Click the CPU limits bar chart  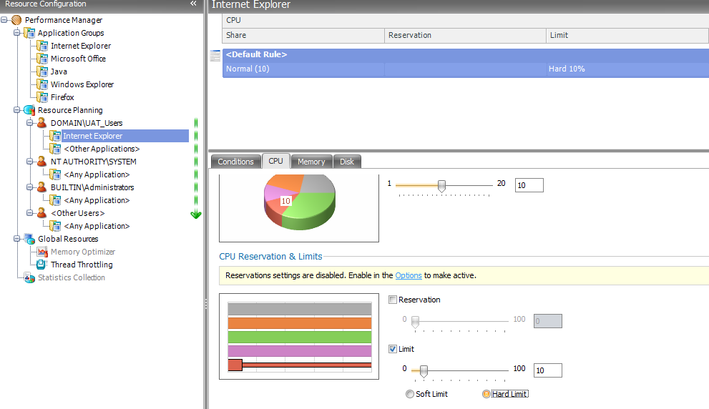tap(299, 337)
